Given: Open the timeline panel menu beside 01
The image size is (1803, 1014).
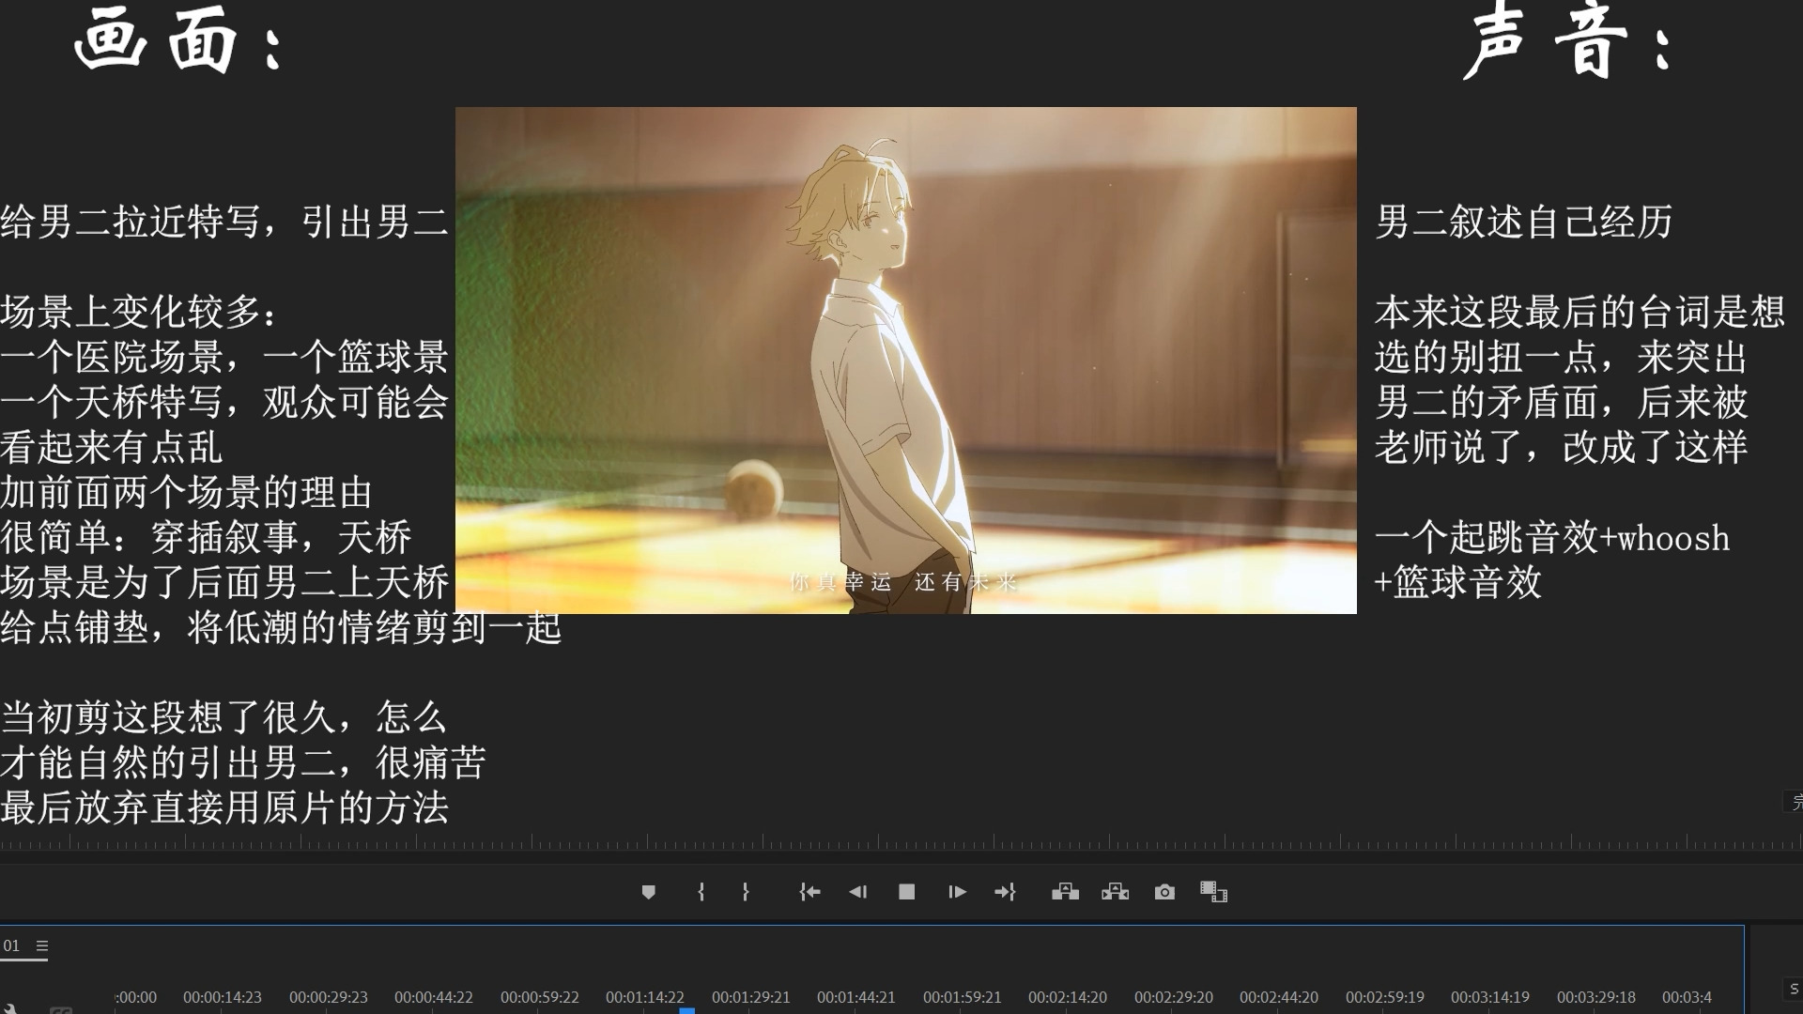Looking at the screenshot, I should pyautogui.click(x=42, y=945).
